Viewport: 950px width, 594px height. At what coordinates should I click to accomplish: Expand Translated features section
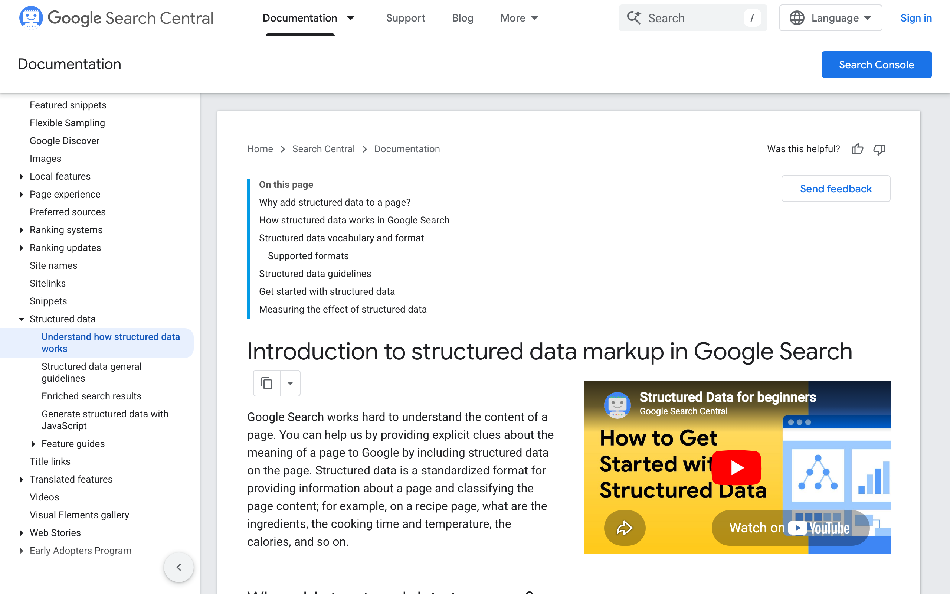coord(22,479)
